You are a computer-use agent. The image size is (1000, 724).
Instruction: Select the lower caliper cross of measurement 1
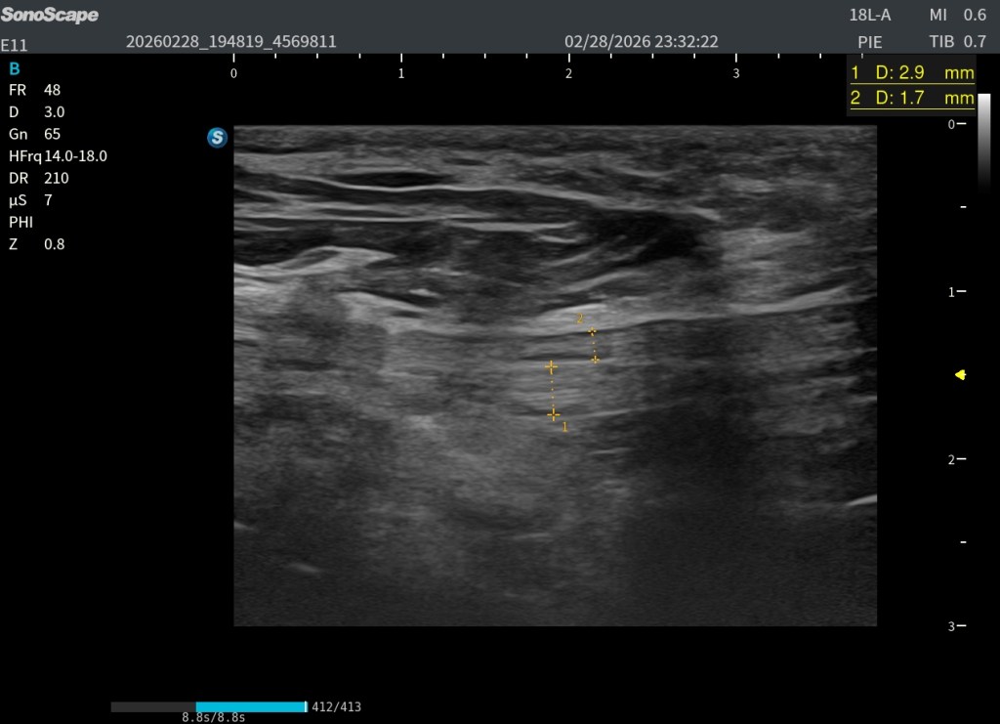(x=554, y=414)
